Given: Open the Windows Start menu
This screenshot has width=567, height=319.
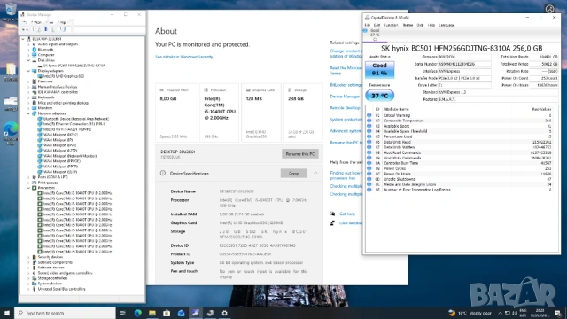Looking at the screenshot, I should [x=7, y=313].
